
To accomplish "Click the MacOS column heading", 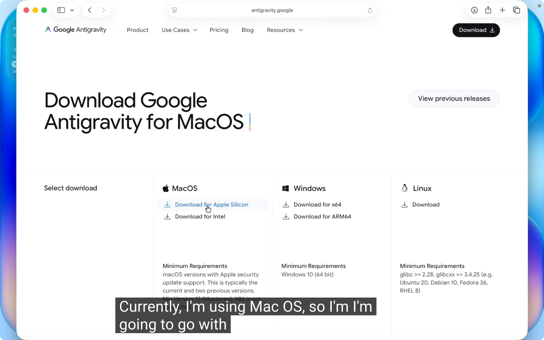I will pyautogui.click(x=184, y=188).
